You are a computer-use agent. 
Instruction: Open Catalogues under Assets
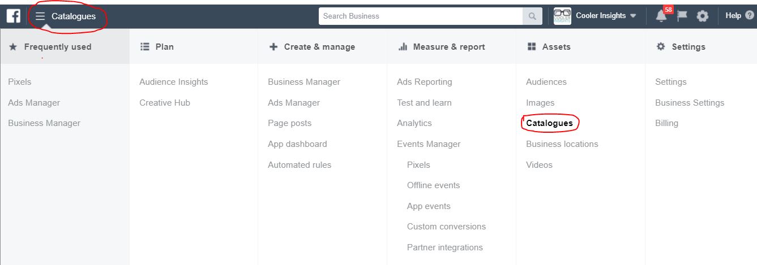(x=549, y=123)
